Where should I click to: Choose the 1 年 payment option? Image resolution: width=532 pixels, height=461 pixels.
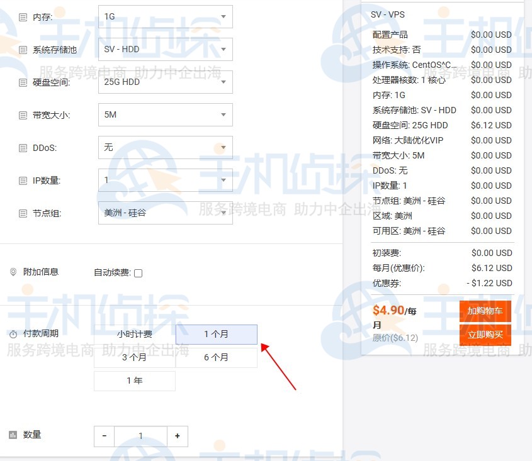coord(134,380)
